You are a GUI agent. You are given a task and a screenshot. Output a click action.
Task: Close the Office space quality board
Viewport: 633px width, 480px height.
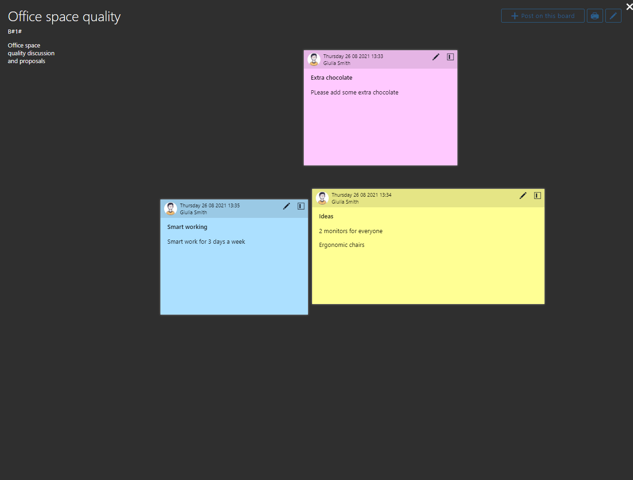(x=629, y=6)
